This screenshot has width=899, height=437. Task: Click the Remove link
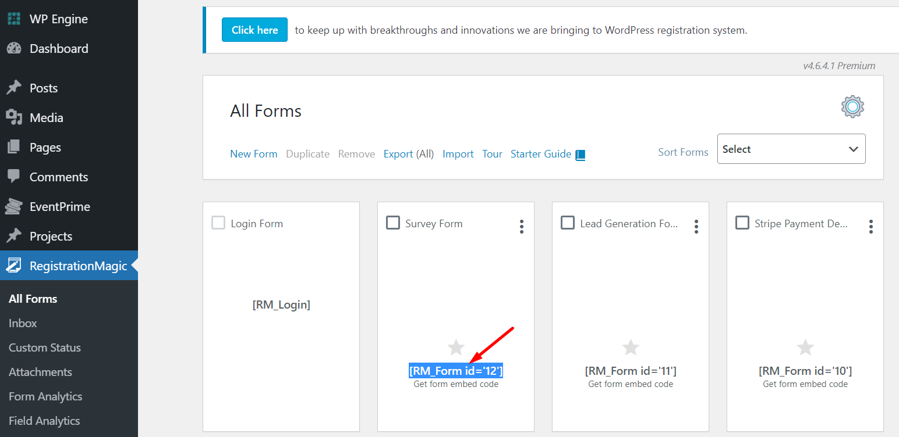click(356, 154)
